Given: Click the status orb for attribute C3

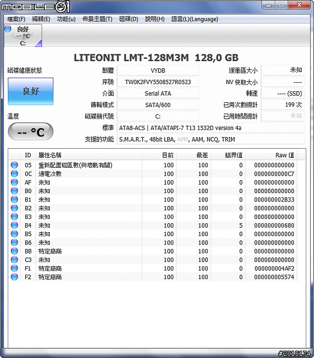Looking at the screenshot, I should pyautogui.click(x=15, y=260).
